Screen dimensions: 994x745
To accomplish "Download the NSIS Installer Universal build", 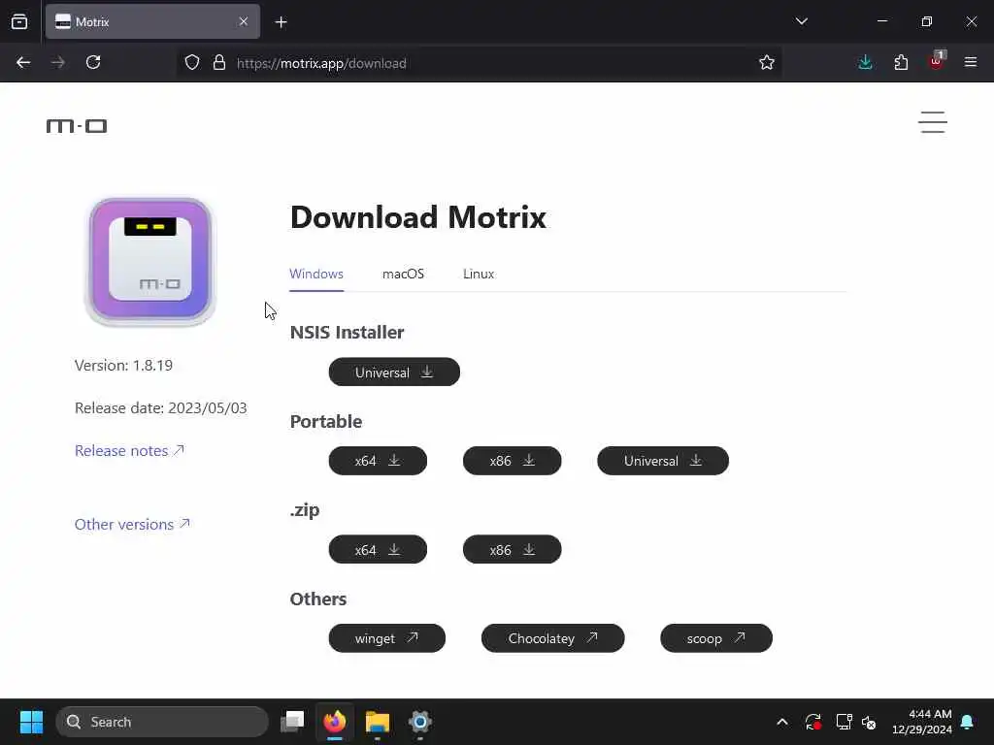I will [394, 372].
